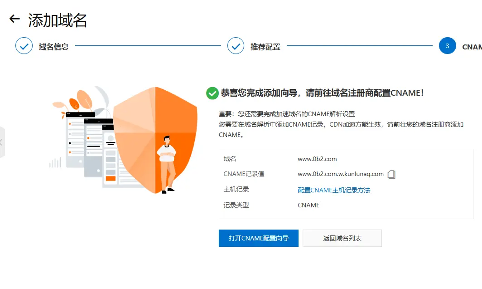This screenshot has height=289, width=482.
Task: Open 配置CNAME主机记录方法 link
Action: [x=334, y=190]
